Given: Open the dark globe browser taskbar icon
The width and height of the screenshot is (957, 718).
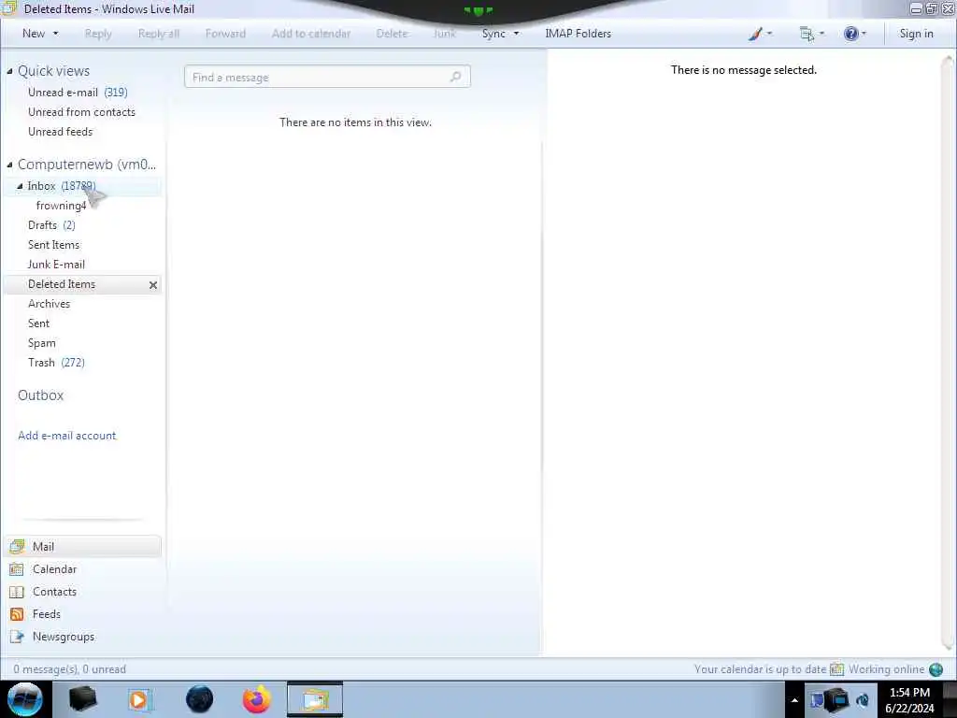Looking at the screenshot, I should click(x=200, y=699).
